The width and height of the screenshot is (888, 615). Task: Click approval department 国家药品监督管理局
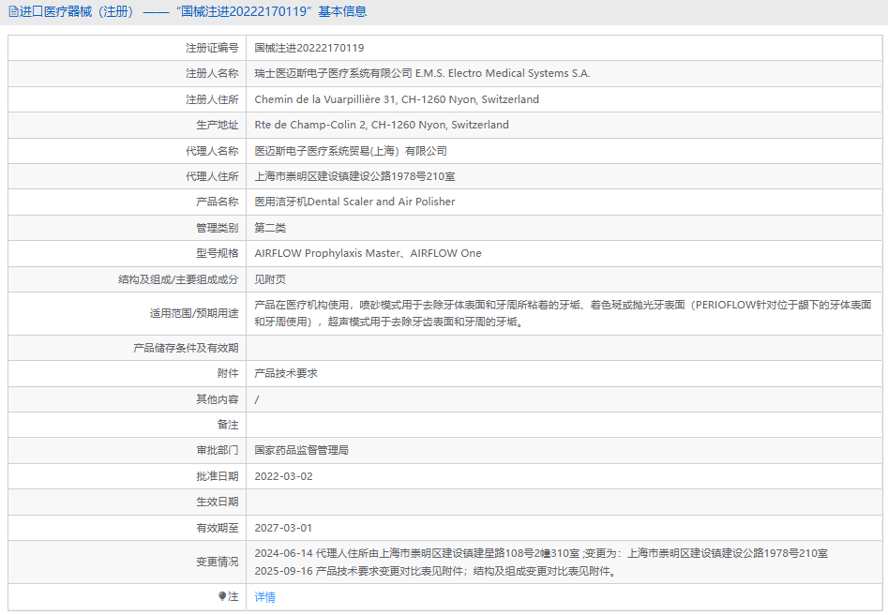[302, 450]
